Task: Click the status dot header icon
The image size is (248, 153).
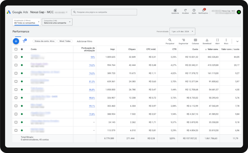Action: [x=22, y=49]
